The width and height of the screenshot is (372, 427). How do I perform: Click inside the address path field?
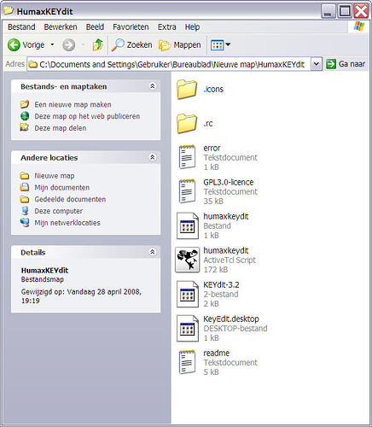169,64
